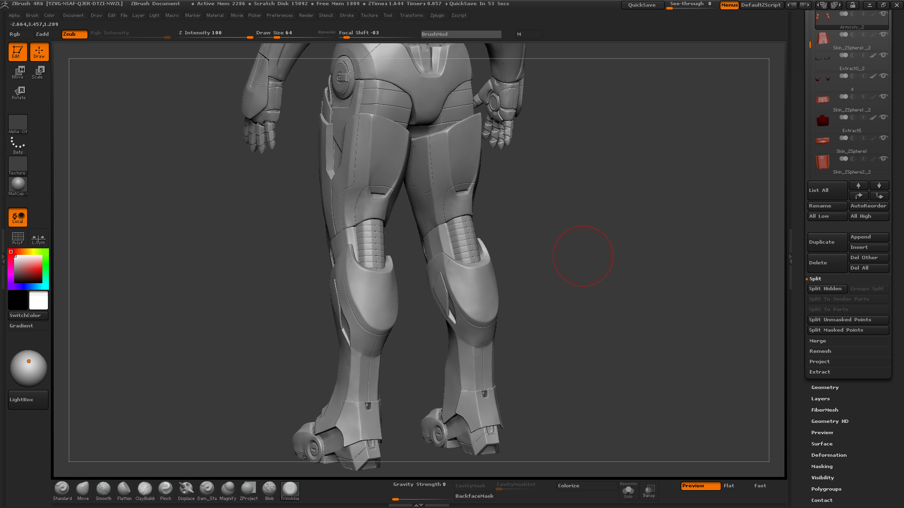The image size is (904, 508).
Task: Select the Skin_ZSphere1 subtool thumbnail
Action: click(823, 141)
